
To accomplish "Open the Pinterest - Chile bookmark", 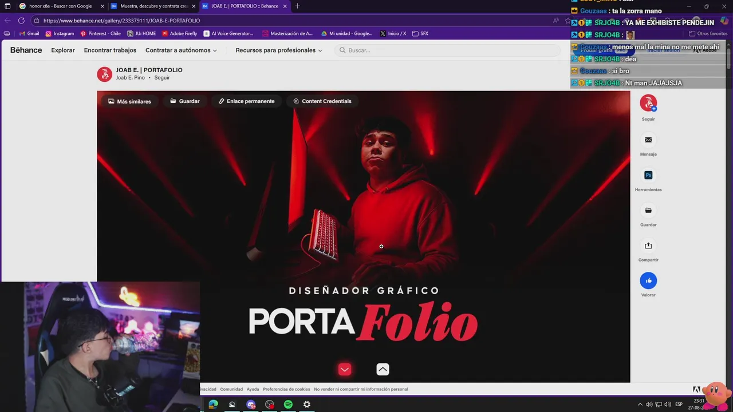I will click(100, 34).
